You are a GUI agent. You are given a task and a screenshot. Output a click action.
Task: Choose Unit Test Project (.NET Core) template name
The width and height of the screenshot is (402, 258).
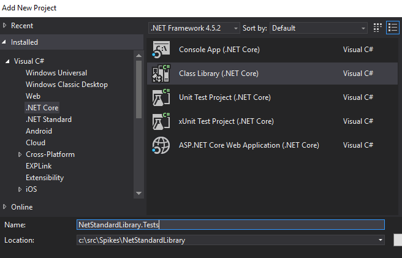pos(225,97)
